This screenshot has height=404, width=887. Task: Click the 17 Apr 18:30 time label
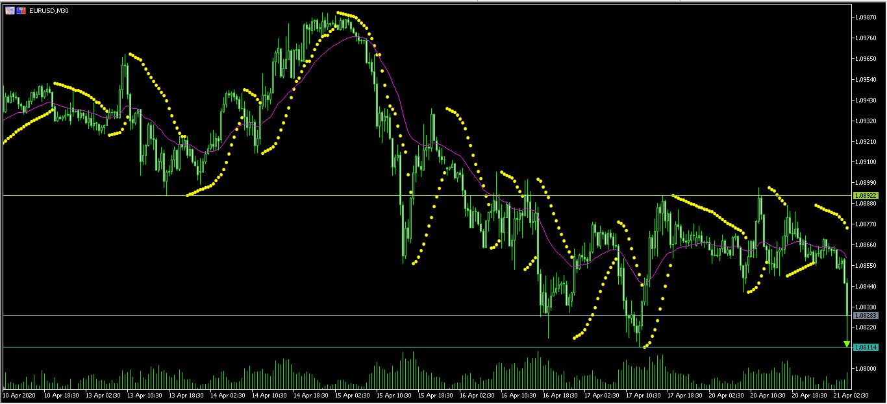(684, 394)
